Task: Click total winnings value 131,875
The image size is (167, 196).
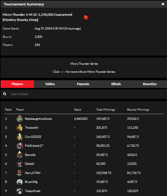Action: [x=101, y=191]
